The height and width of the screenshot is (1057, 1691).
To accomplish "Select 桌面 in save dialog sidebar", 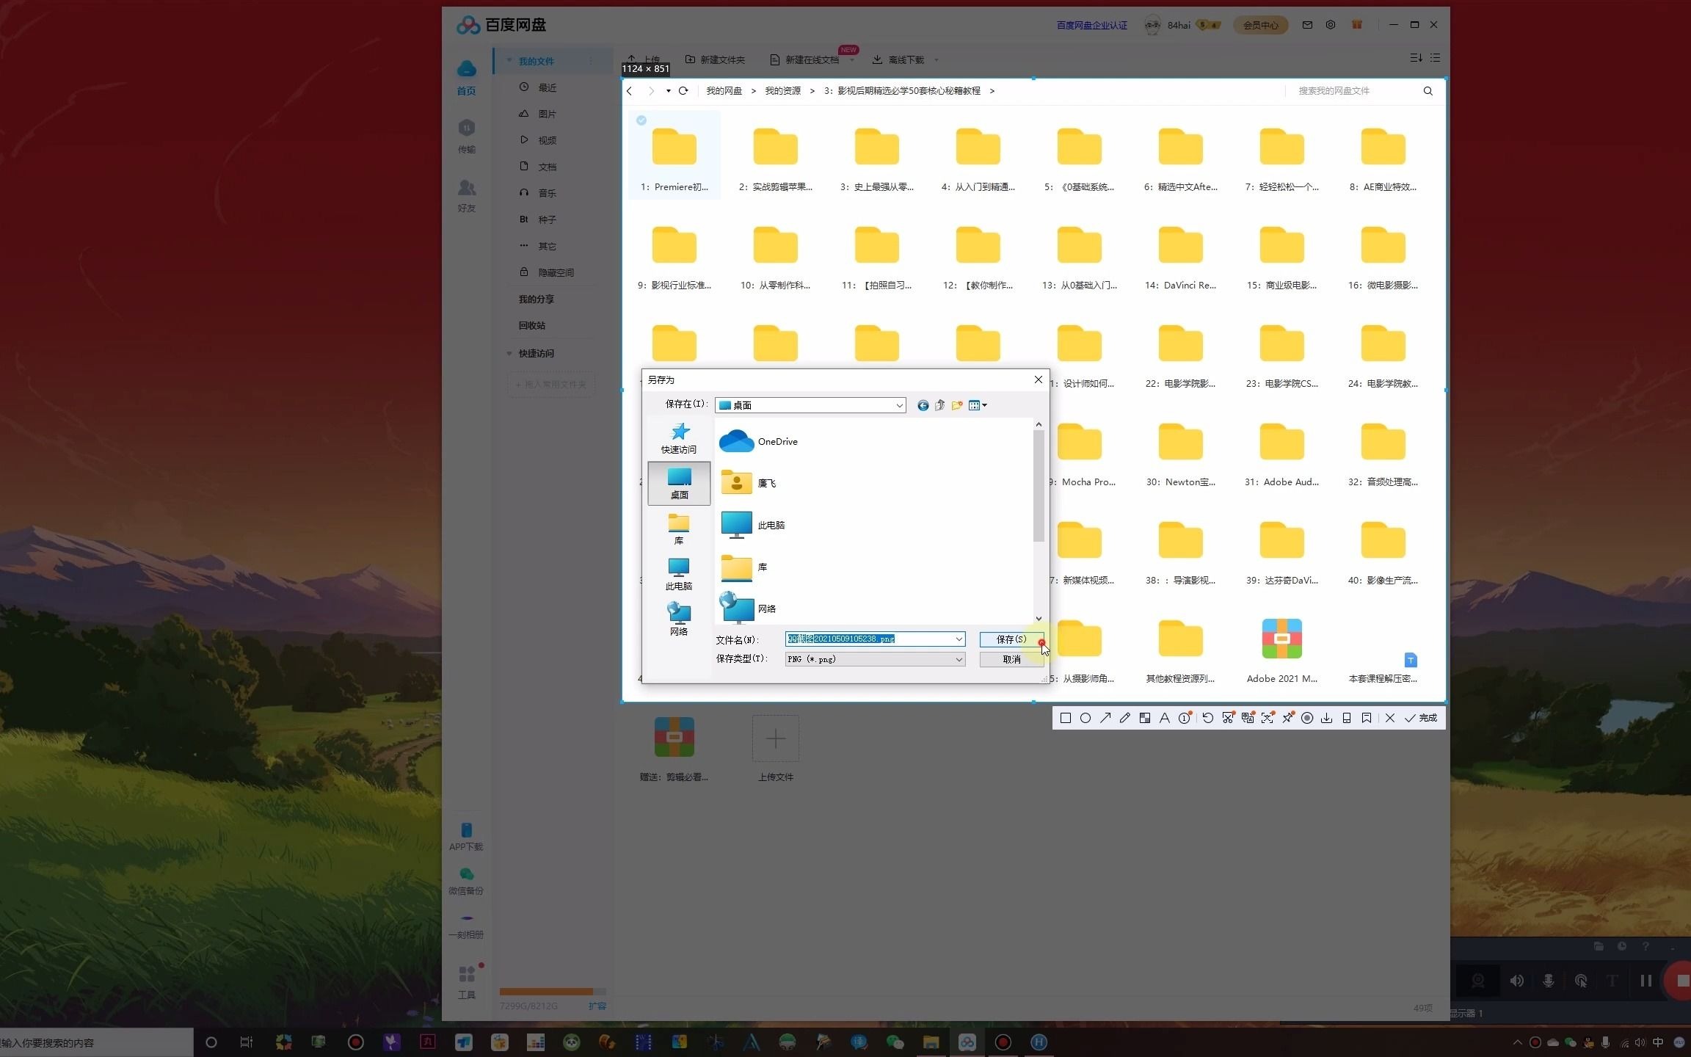I will tap(679, 483).
